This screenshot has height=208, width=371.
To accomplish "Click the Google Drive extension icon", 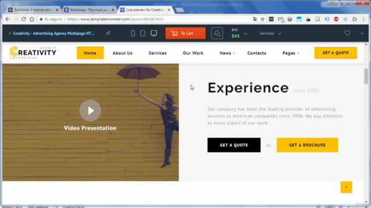I will pyautogui.click(x=354, y=19).
